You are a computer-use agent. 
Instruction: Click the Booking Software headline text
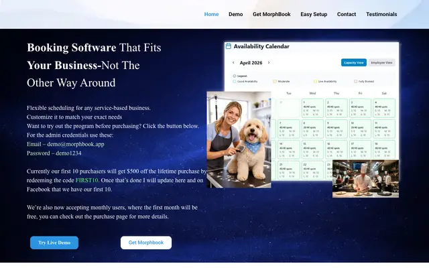[72, 48]
